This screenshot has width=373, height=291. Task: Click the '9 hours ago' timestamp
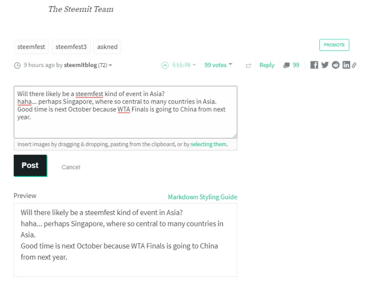(39, 65)
